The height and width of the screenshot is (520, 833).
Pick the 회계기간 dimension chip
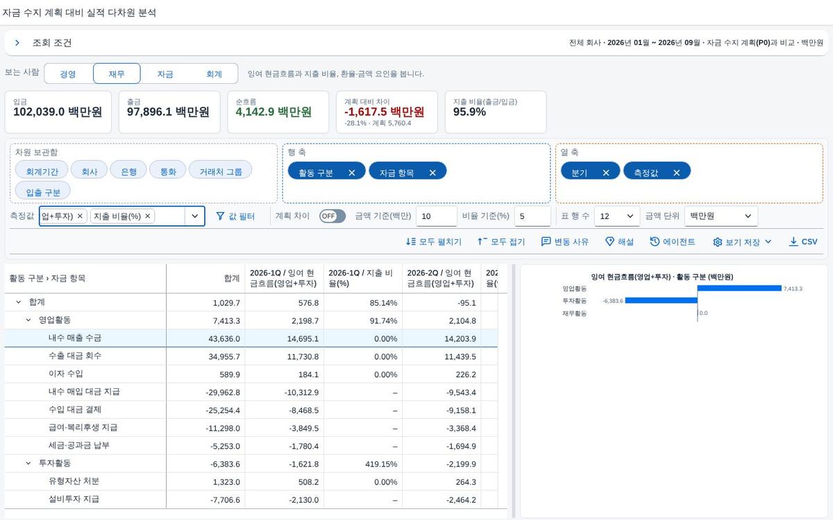42,171
